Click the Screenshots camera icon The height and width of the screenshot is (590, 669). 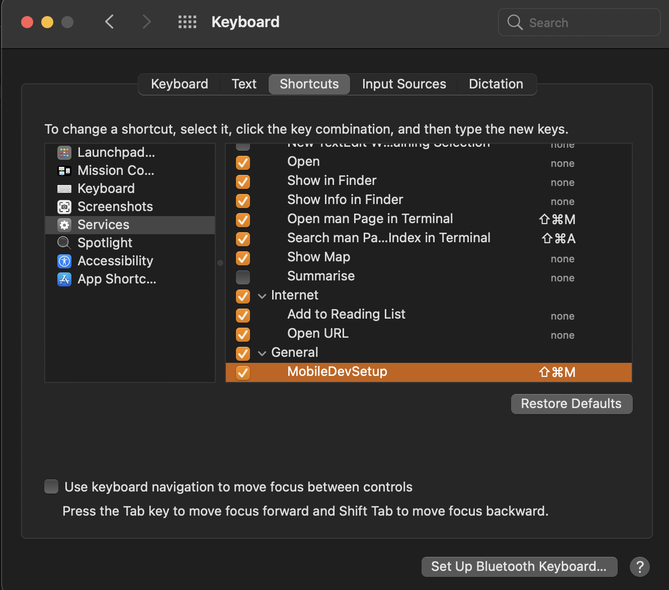coord(64,207)
